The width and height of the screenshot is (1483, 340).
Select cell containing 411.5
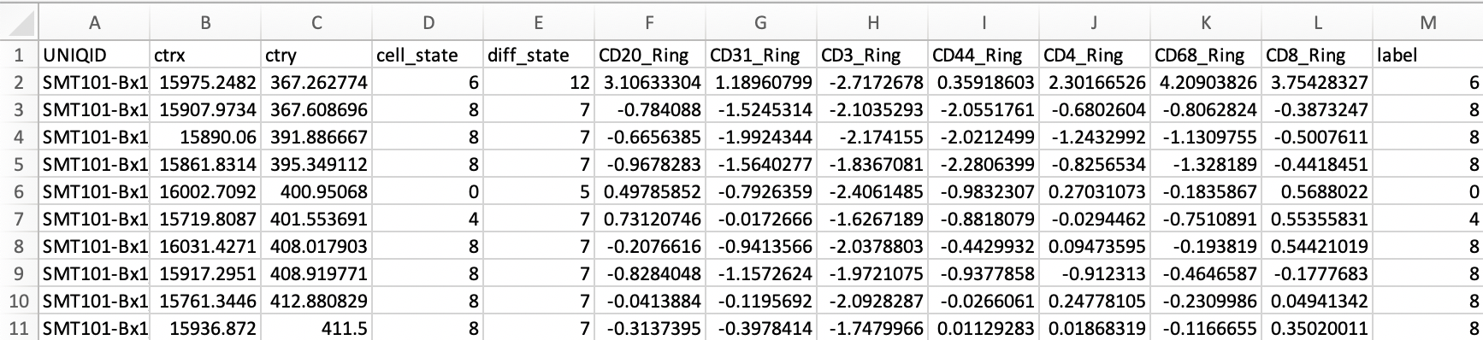[316, 328]
